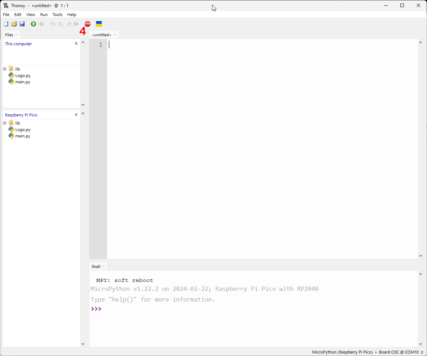Open the Tools menu
The image size is (427, 356).
57,15
